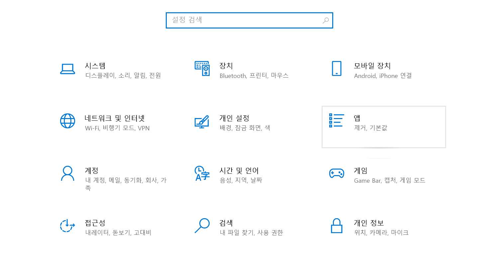This screenshot has width=492, height=256.
Task: Click text 배경, 잠금 화면, 색
Action: pyautogui.click(x=245, y=128)
